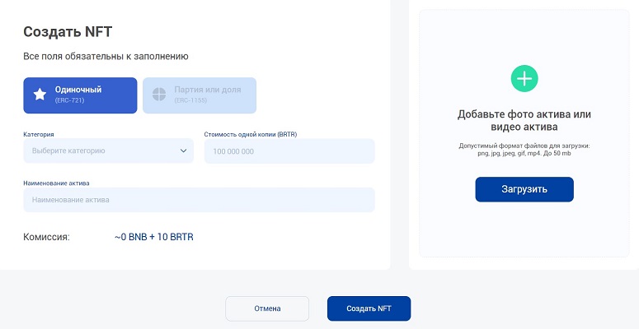Click the pie chart icon on Партия option
This screenshot has width=639, height=329.
point(159,95)
